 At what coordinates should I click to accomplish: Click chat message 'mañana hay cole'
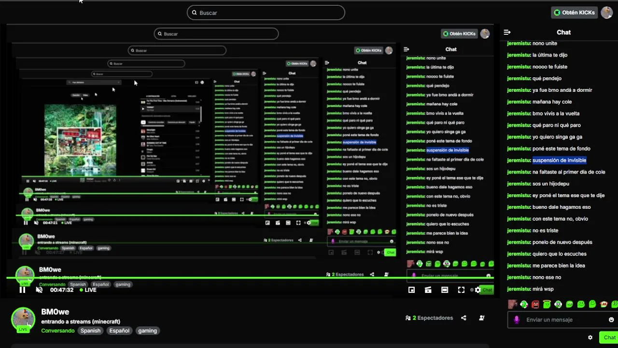pos(552,102)
